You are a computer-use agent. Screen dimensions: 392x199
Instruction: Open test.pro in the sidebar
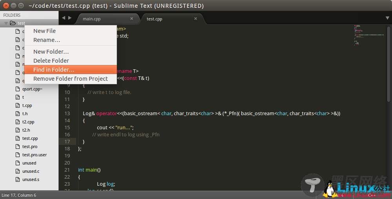tap(30, 147)
